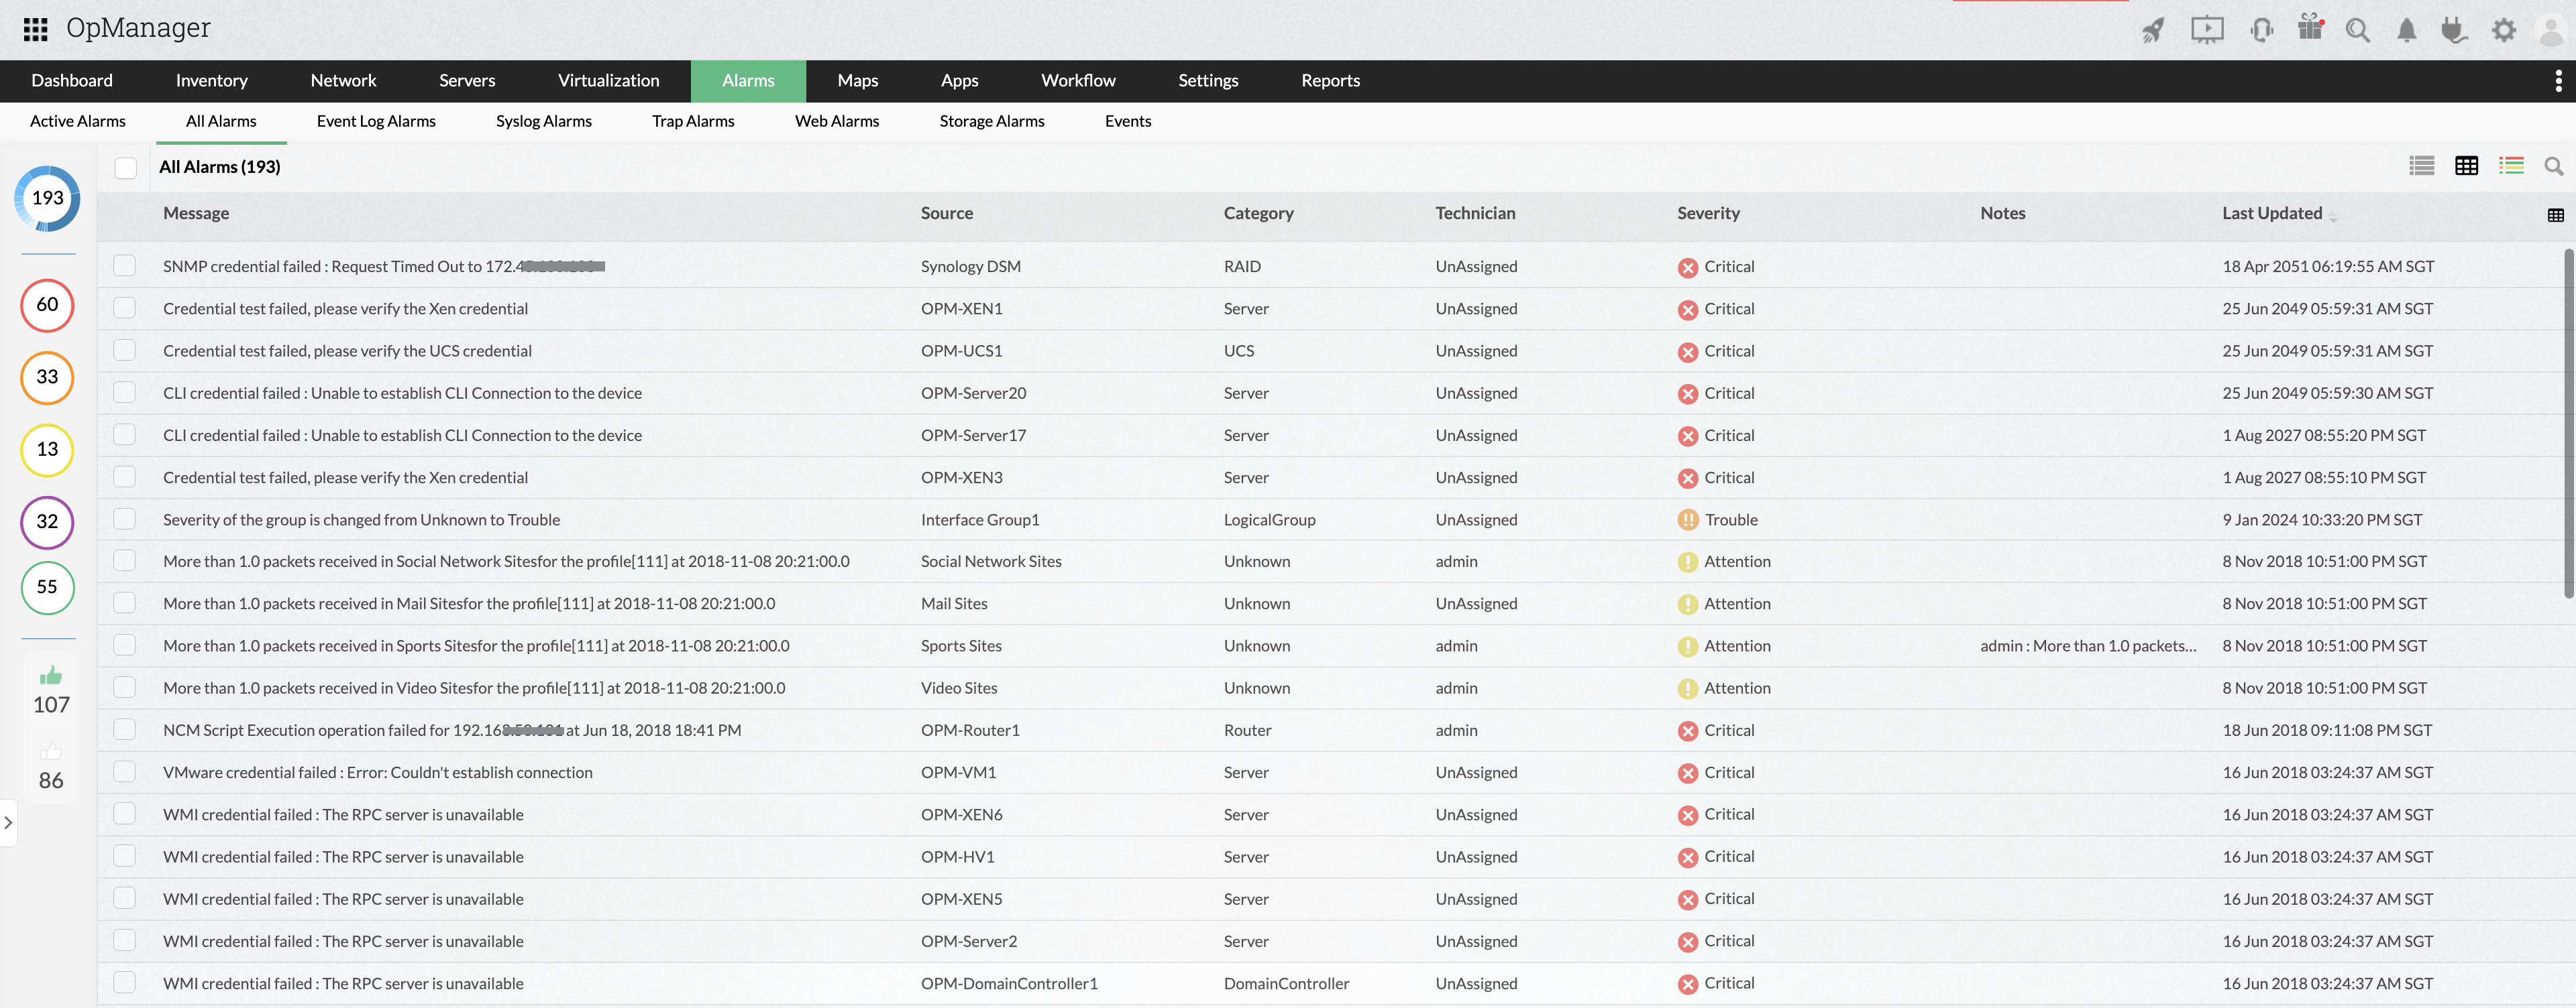Click the rocket/quick actions icon
The image size is (2576, 1008).
click(2154, 29)
